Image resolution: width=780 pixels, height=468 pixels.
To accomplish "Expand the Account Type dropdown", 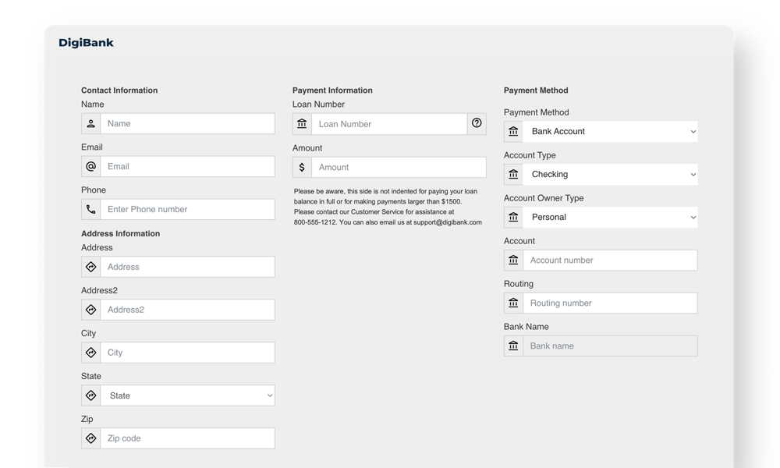I will coord(610,174).
